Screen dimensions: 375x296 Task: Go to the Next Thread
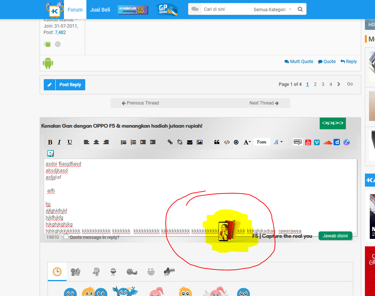click(x=264, y=103)
